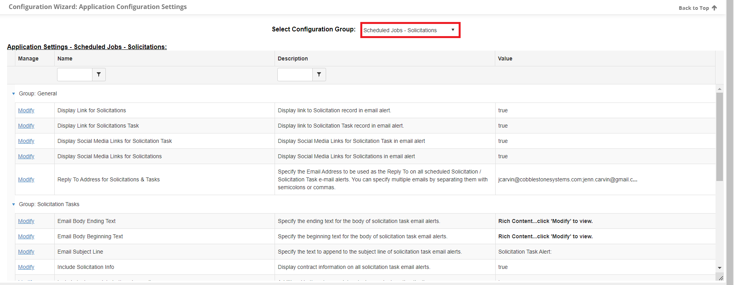
Task: Click inside the Name filter text box
Action: 75,75
